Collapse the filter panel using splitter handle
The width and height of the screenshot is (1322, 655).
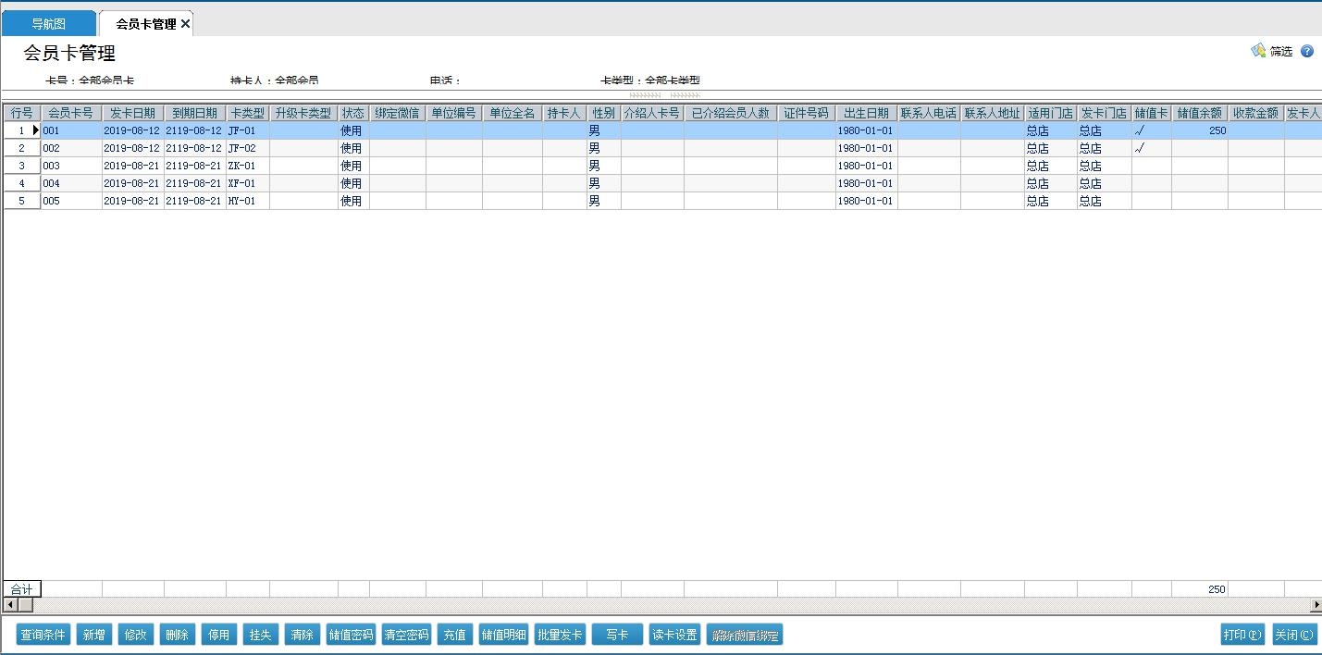click(664, 94)
